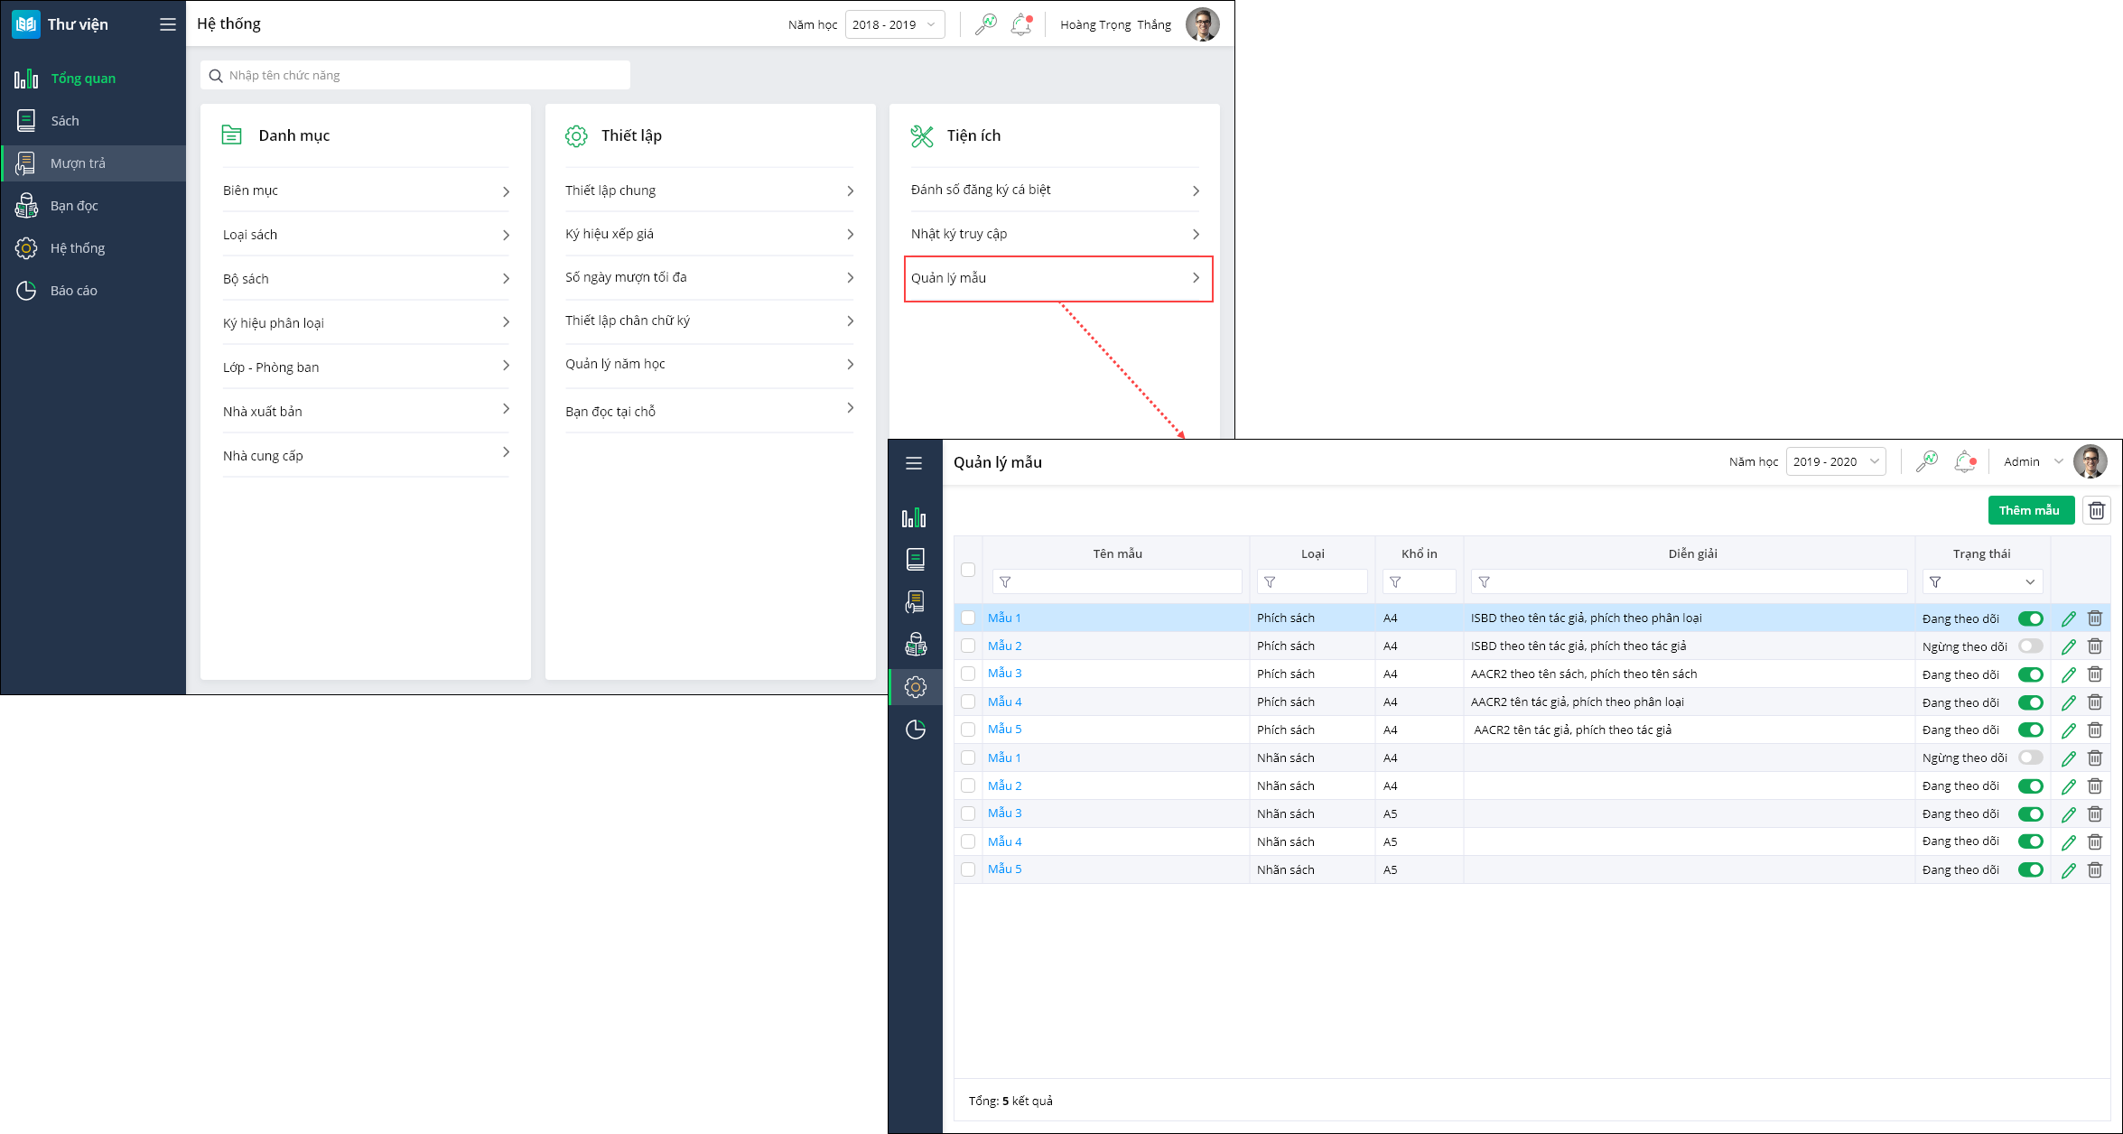Image resolution: width=2123 pixels, height=1134 pixels.
Task: Open the Quản lý mẫu utility entry
Action: coord(1057,278)
